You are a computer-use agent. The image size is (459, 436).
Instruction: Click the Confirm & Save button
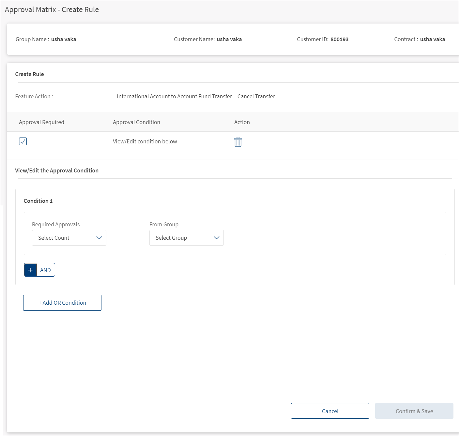coord(414,411)
